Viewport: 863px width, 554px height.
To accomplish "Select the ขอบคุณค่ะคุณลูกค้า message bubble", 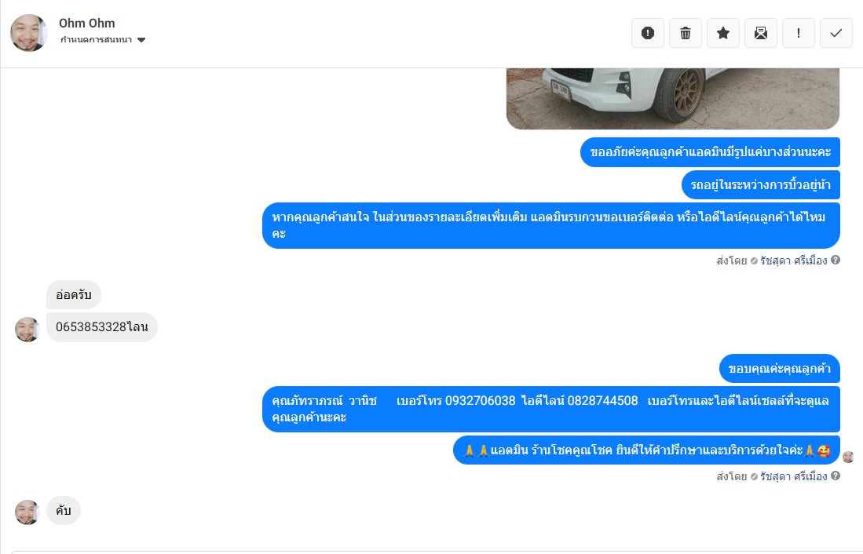I will coord(779,368).
